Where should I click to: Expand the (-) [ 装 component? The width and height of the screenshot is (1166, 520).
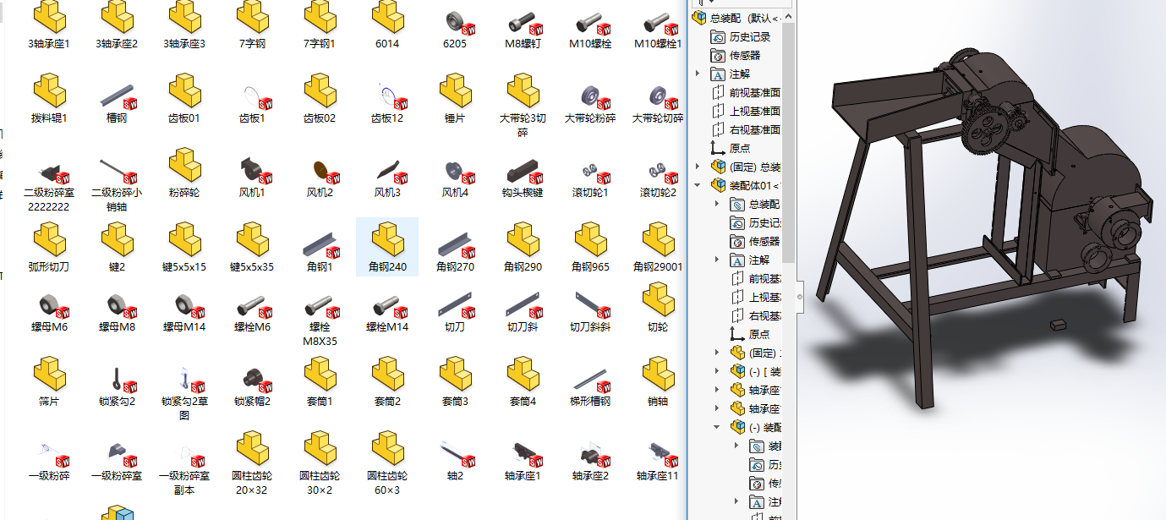pyautogui.click(x=718, y=371)
